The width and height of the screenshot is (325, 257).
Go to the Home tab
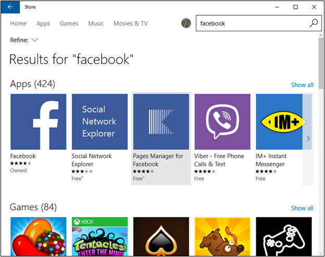click(18, 23)
